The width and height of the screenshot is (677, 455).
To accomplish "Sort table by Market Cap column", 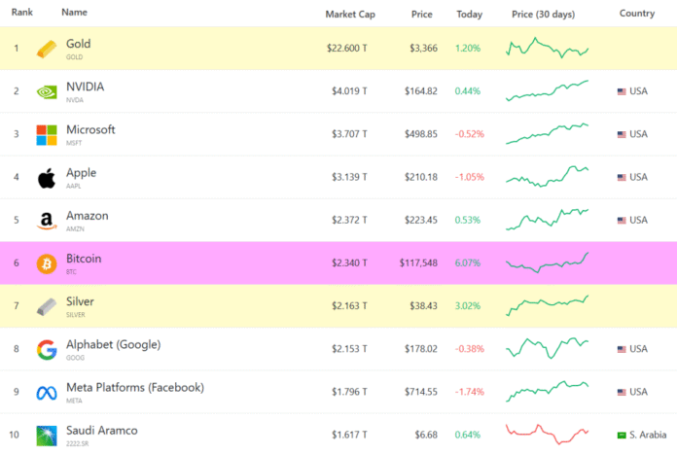I will 346,14.
